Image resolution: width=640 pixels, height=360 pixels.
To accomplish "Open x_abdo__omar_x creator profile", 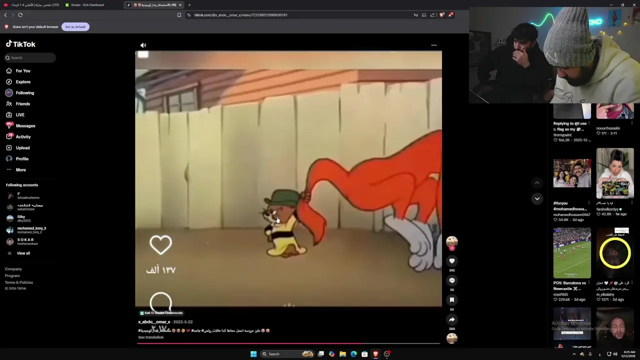I will pos(154,322).
